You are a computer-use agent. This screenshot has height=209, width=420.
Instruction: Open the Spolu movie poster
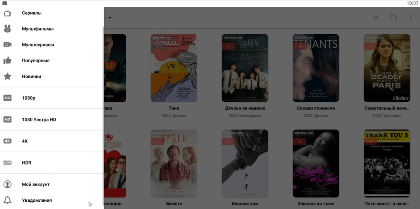coord(174,163)
